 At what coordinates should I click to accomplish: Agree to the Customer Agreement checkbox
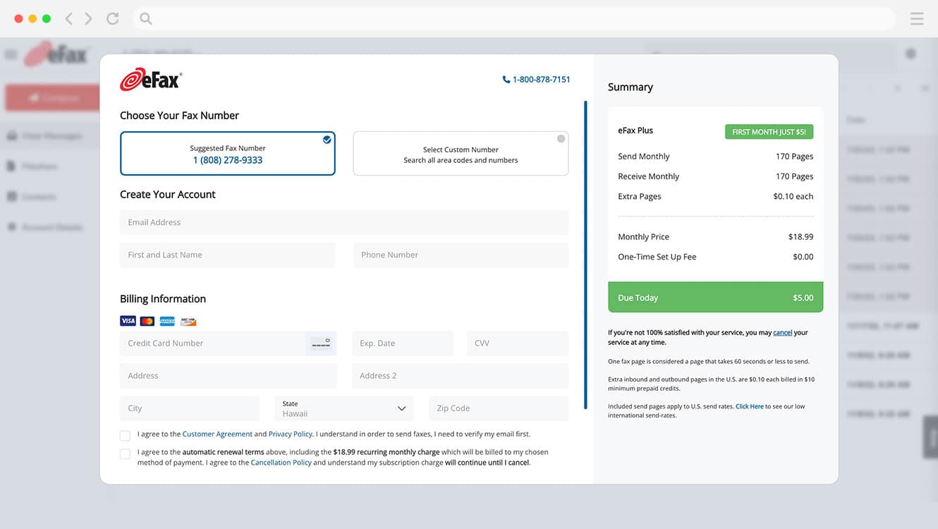click(x=125, y=435)
